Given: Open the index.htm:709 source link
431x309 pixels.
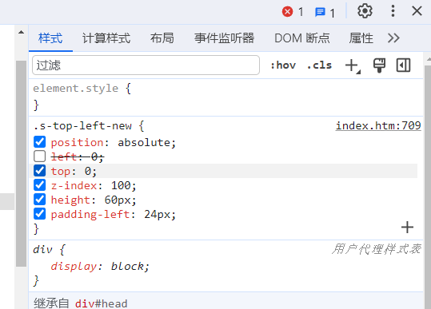Looking at the screenshot, I should coord(378,126).
